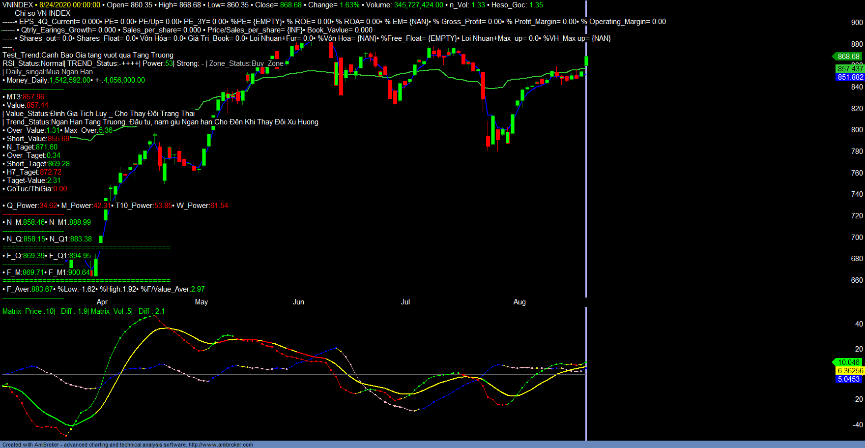Click the Matrix_Vol indicator label
865x448 pixels.
tap(111, 311)
